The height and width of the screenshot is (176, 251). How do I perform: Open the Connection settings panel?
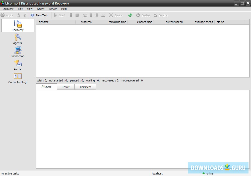click(18, 52)
